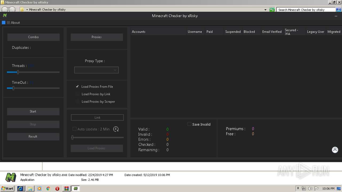The width and height of the screenshot is (342, 192).
Task: Start the account checking
Action: [33, 111]
